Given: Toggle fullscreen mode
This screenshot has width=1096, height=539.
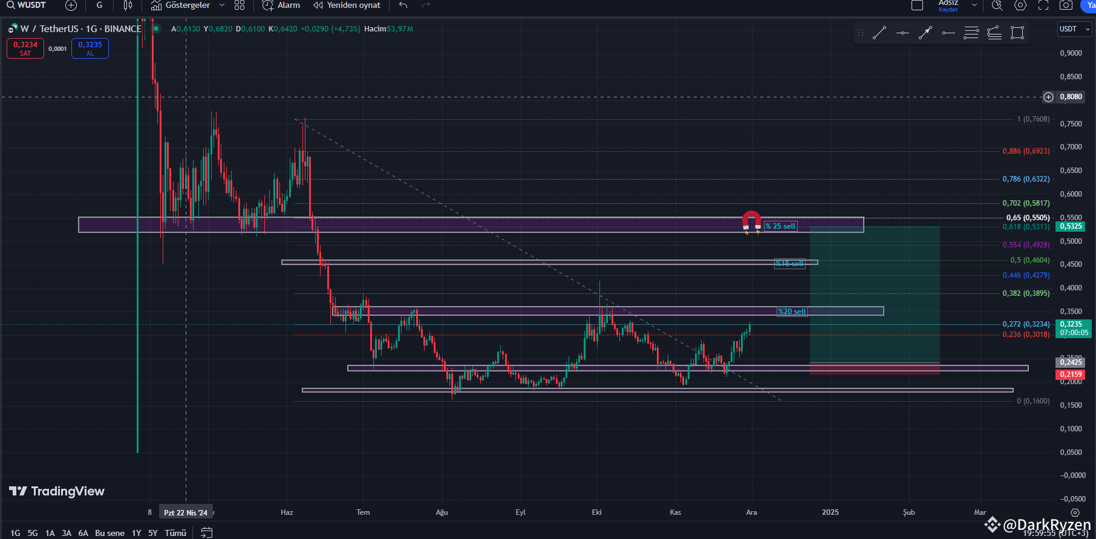Looking at the screenshot, I should tap(1043, 5).
